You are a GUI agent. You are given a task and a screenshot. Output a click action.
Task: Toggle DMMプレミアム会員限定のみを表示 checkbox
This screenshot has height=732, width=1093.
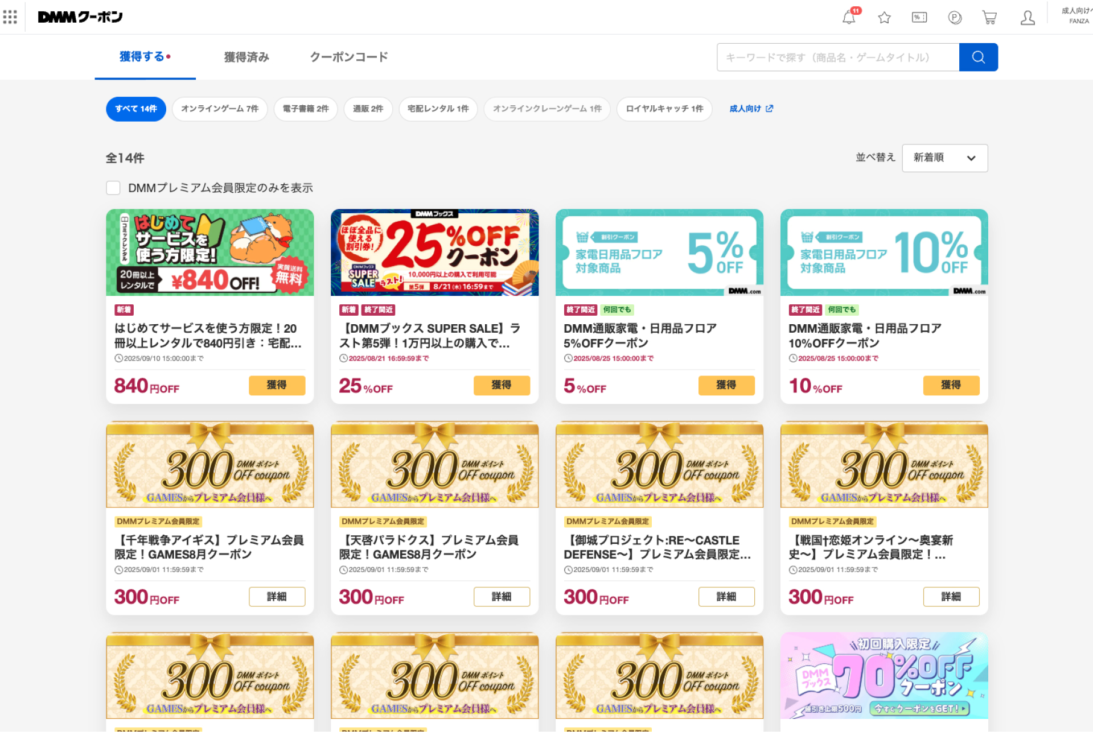pos(113,188)
